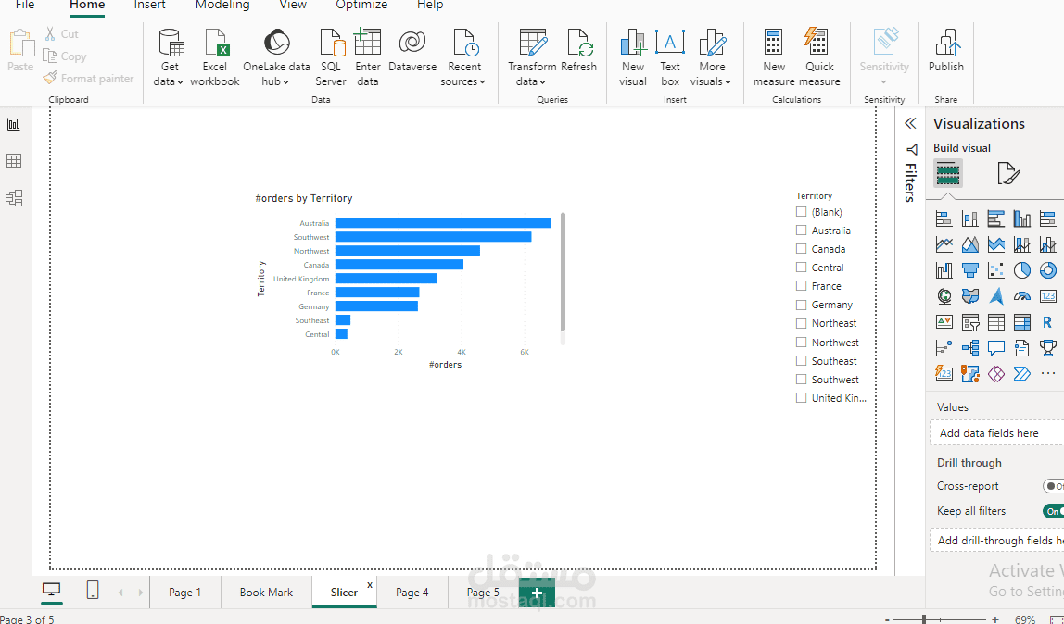
Task: Select the stacked column chart visual
Action: [x=970, y=218]
